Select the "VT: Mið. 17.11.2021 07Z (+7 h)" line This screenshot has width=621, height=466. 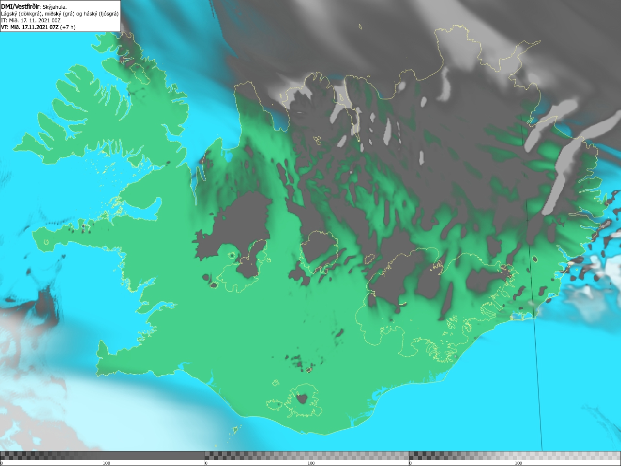point(38,27)
